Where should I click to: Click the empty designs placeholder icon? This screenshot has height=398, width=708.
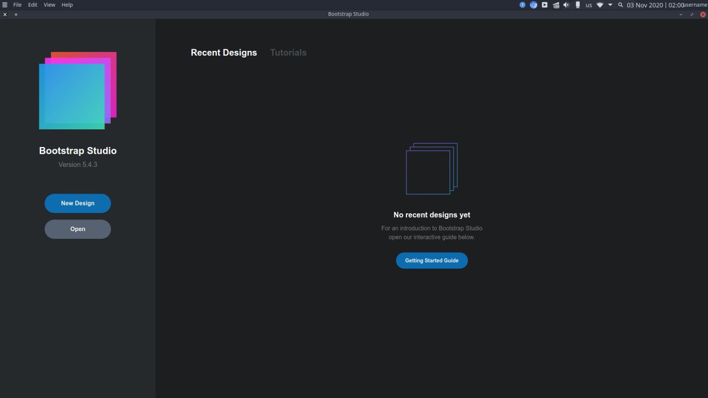[432, 169]
